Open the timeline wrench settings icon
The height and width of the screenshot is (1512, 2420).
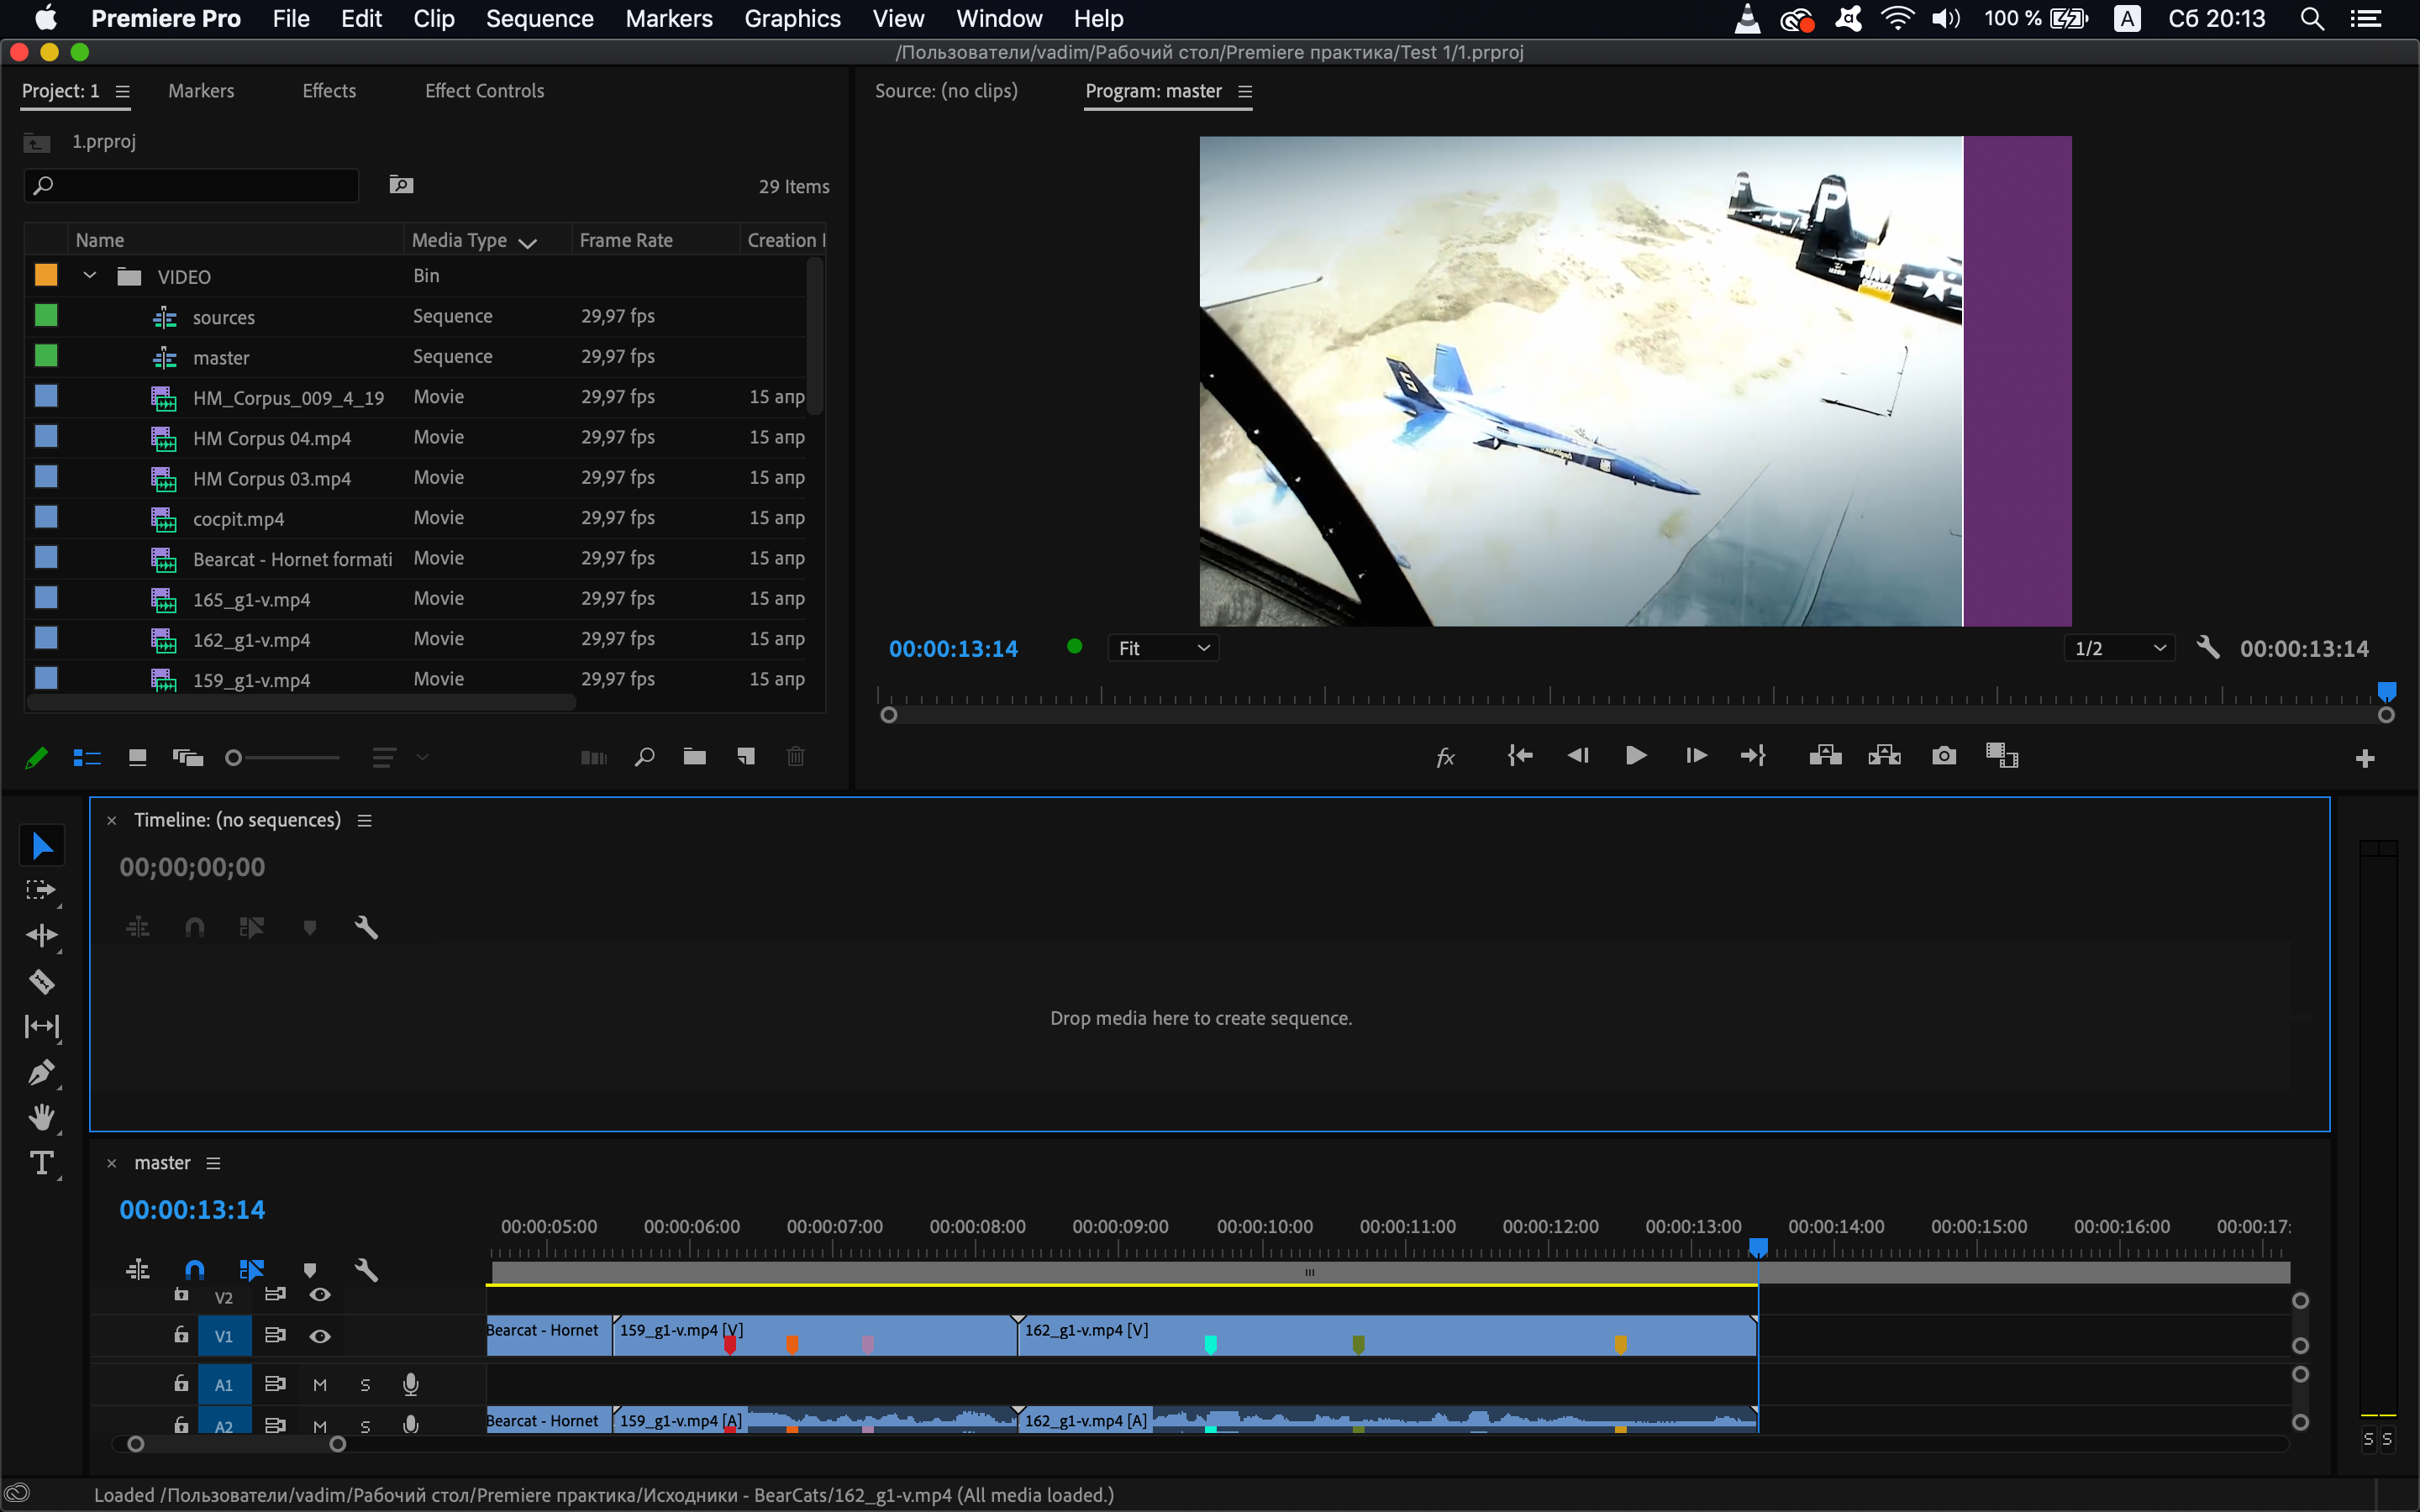click(367, 1270)
